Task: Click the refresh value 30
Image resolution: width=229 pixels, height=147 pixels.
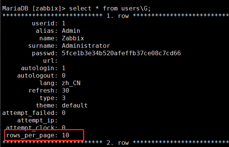Action: tap(66, 91)
